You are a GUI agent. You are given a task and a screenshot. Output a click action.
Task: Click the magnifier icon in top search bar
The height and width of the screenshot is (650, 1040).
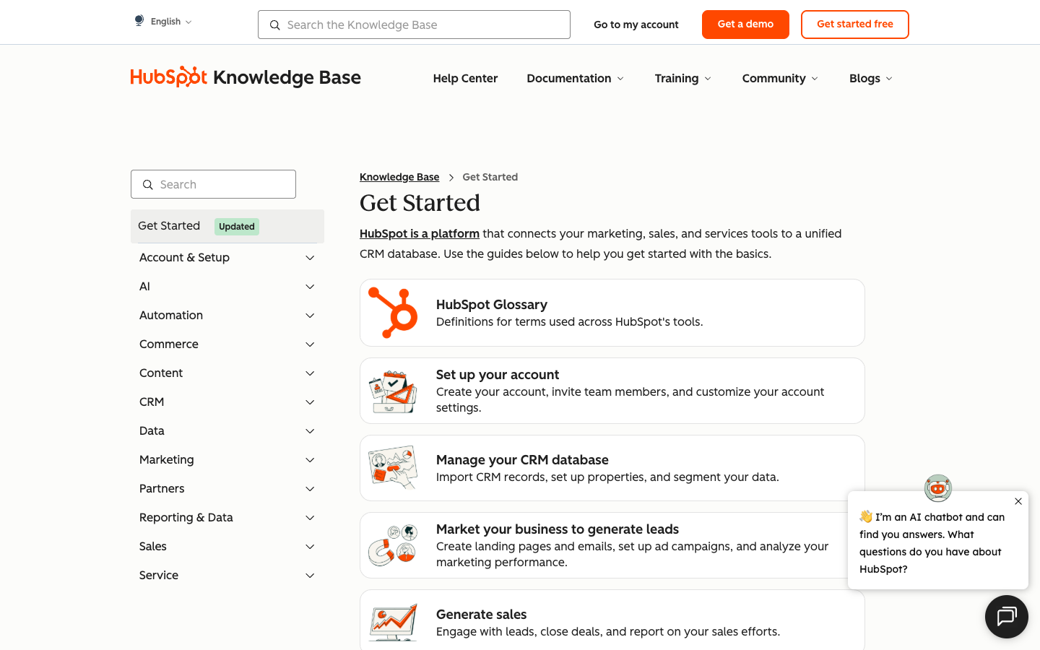pos(275,25)
